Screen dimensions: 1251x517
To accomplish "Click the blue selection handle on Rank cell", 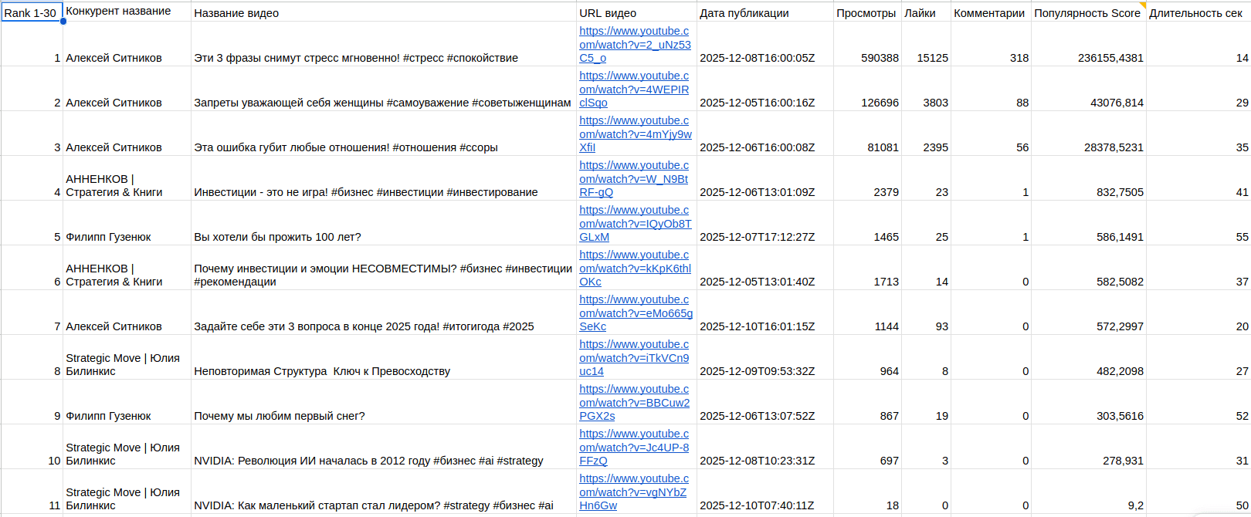I will pyautogui.click(x=63, y=21).
